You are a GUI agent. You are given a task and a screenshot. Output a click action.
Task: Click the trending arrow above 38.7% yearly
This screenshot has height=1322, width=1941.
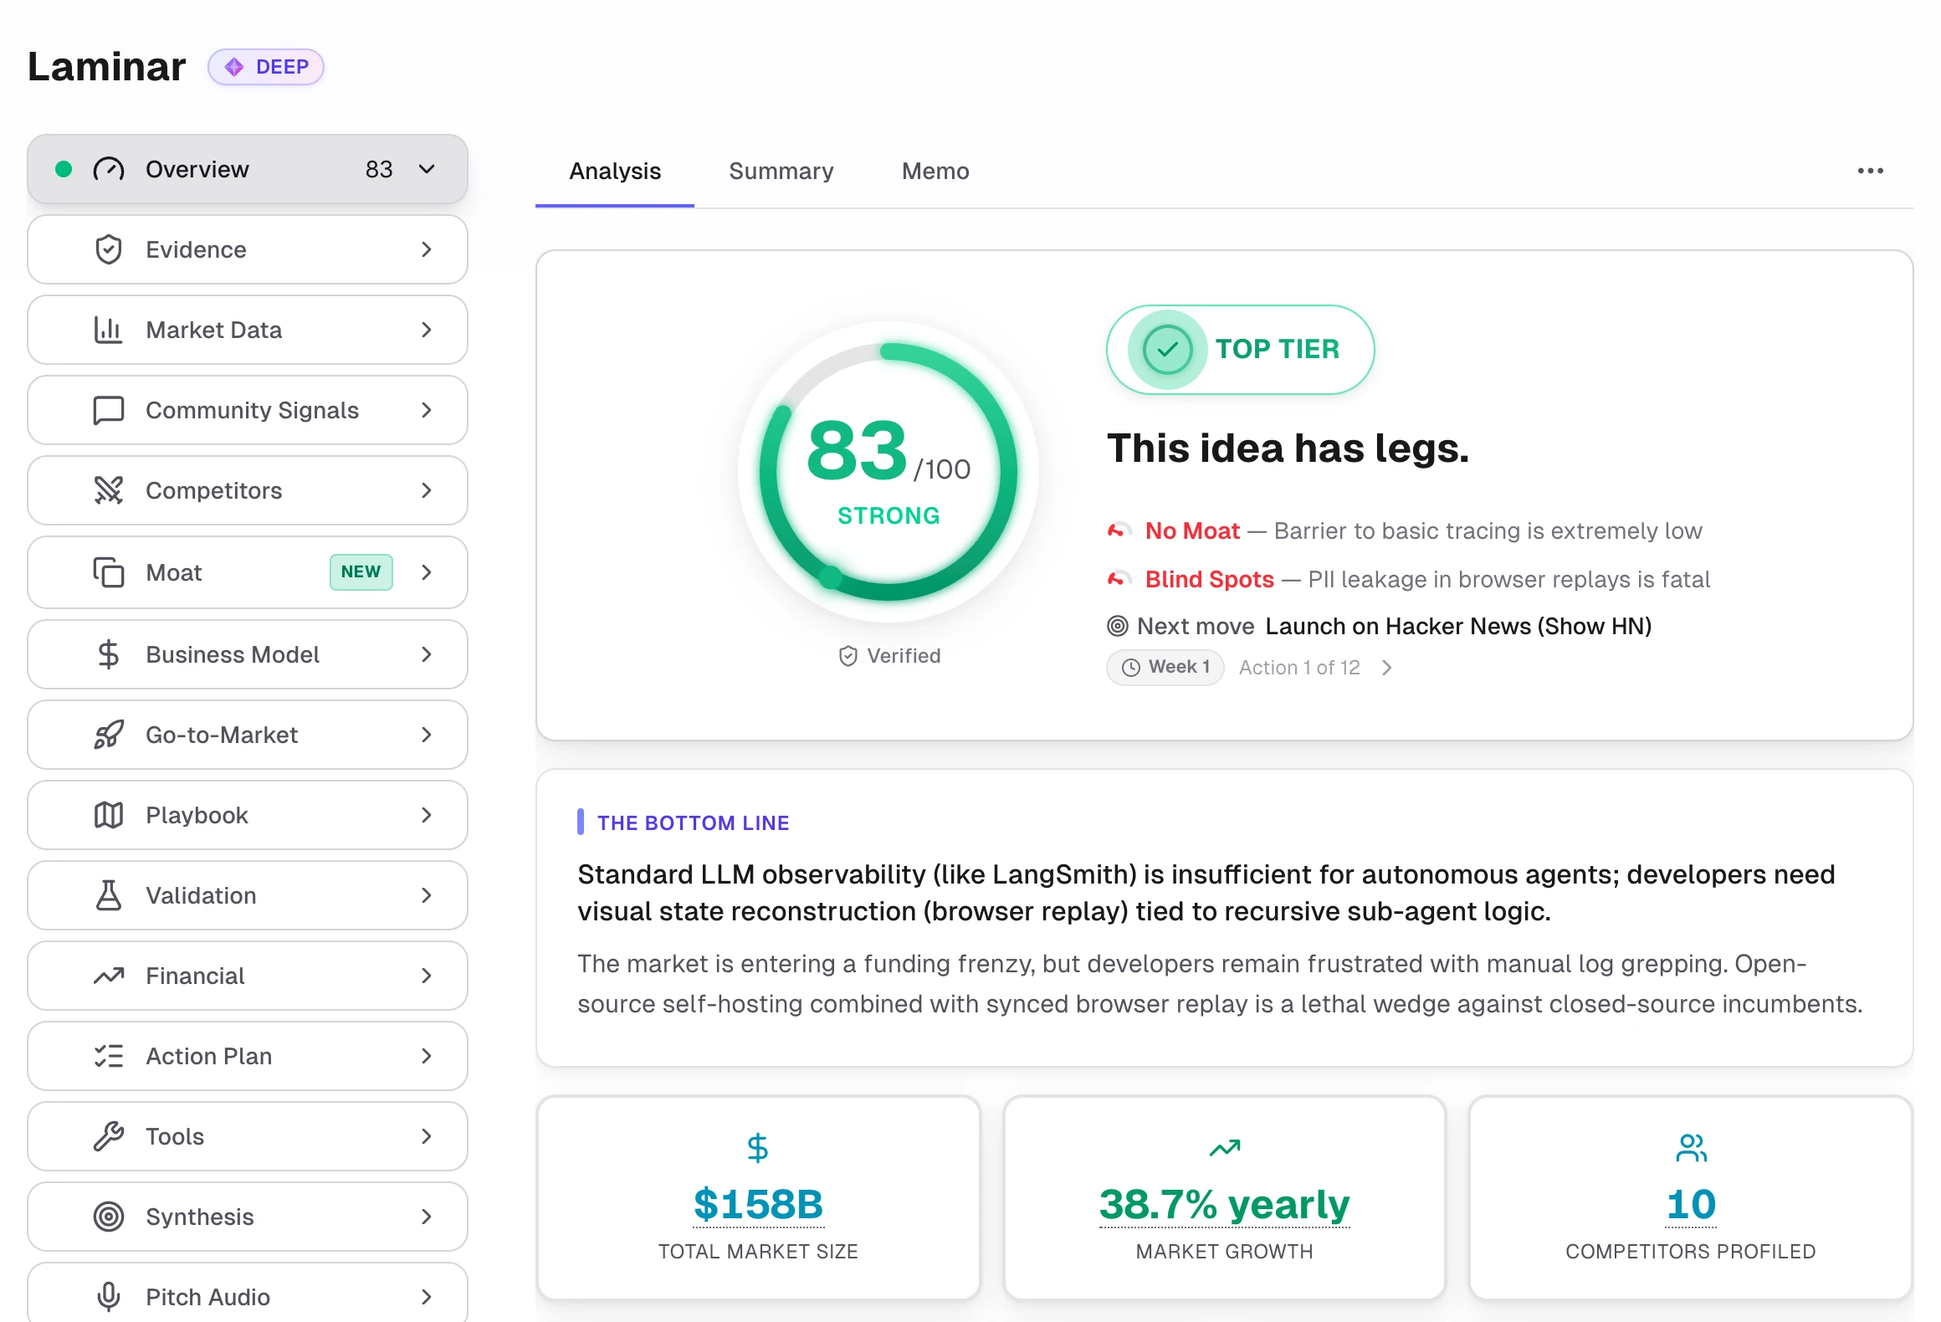1225,1148
